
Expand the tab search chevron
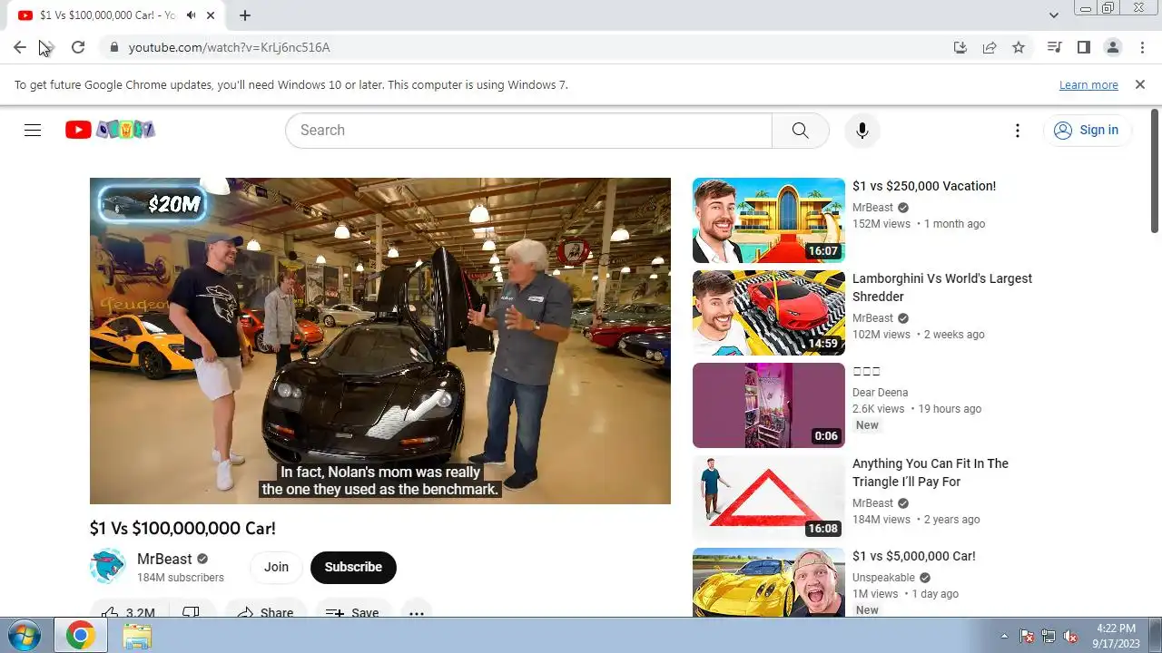point(1053,15)
